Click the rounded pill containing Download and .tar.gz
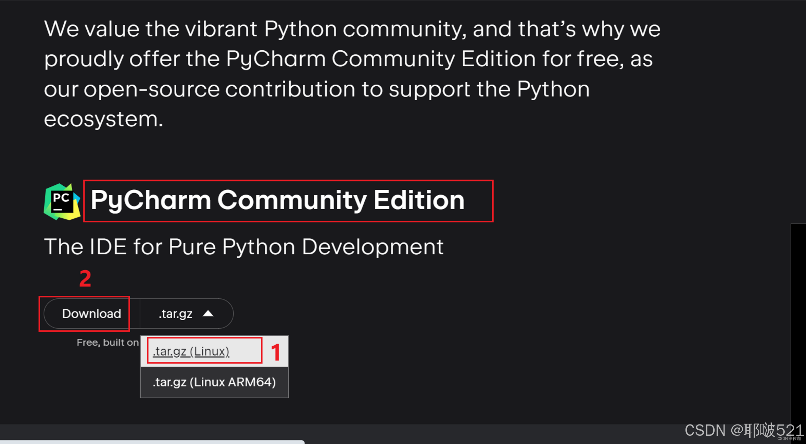 coord(137,313)
